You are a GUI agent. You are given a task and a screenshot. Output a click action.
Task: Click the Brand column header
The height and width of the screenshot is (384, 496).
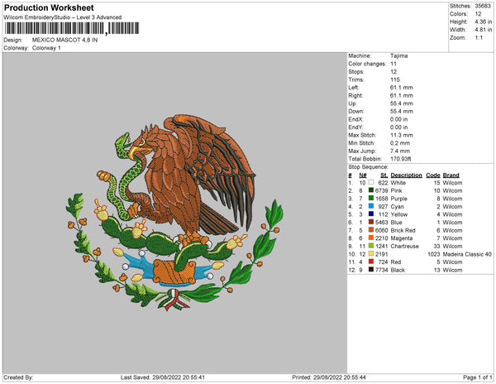pos(451,175)
